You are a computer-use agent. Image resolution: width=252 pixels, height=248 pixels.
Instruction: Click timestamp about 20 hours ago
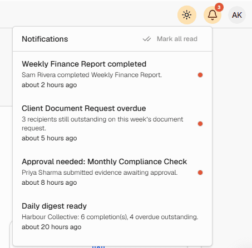coord(51,227)
